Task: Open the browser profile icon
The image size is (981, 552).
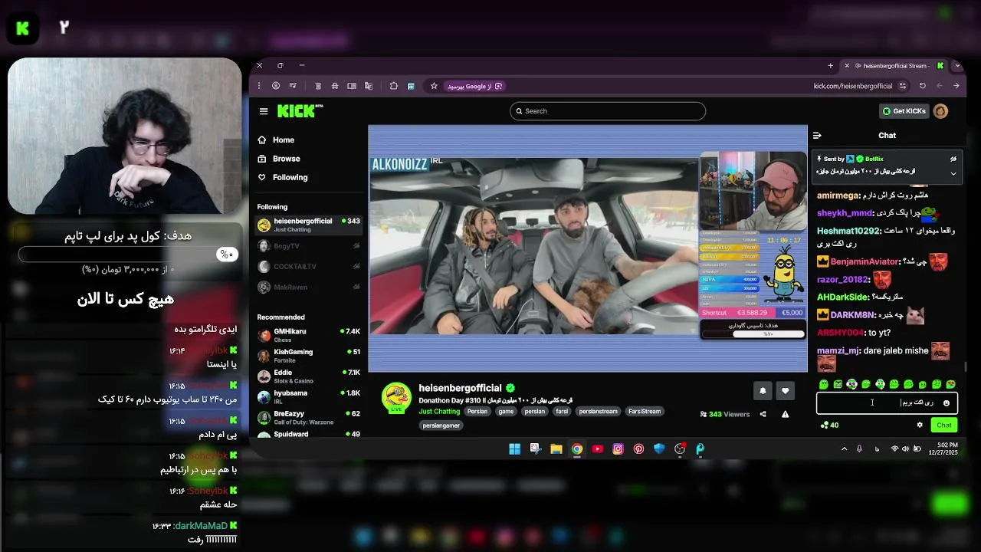Action: click(x=276, y=86)
